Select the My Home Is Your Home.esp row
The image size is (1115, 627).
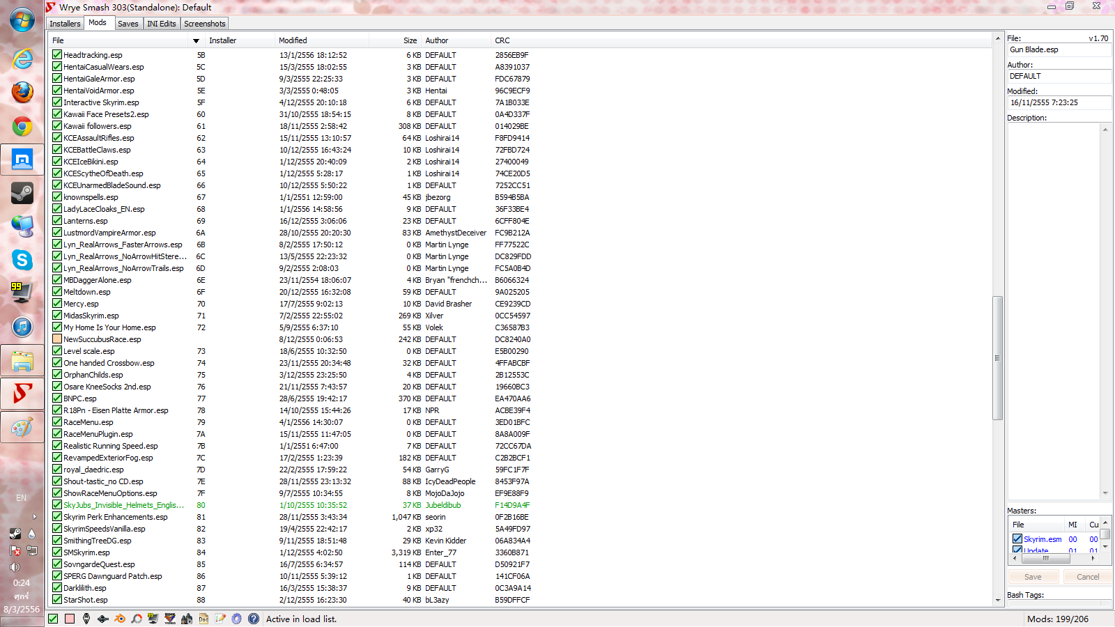click(x=521, y=327)
